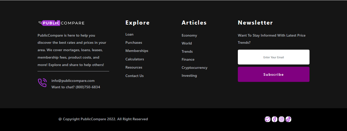The height and width of the screenshot is (131, 347).
Task: Click the Subscribe button
Action: click(x=274, y=74)
